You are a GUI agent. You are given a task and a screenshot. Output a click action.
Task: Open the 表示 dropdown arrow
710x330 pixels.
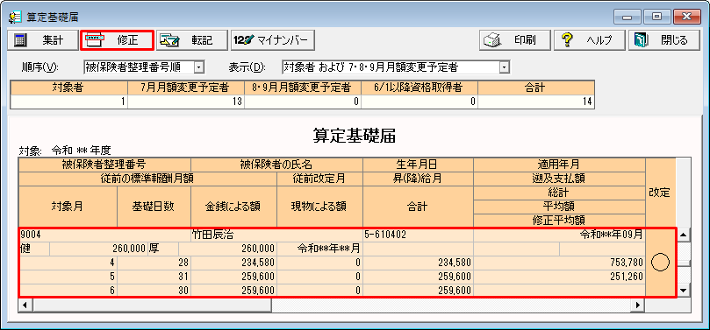point(504,67)
